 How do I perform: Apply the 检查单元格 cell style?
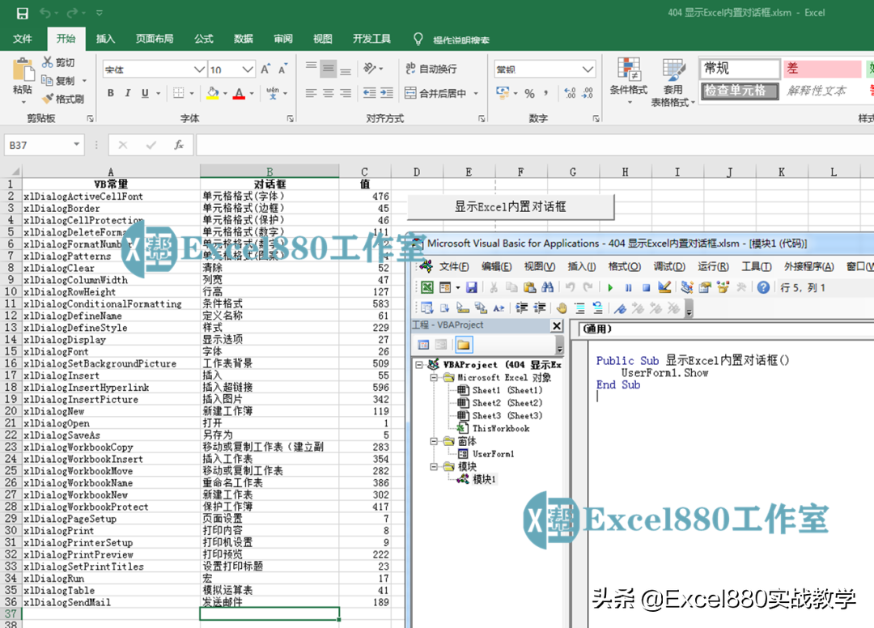(x=739, y=91)
